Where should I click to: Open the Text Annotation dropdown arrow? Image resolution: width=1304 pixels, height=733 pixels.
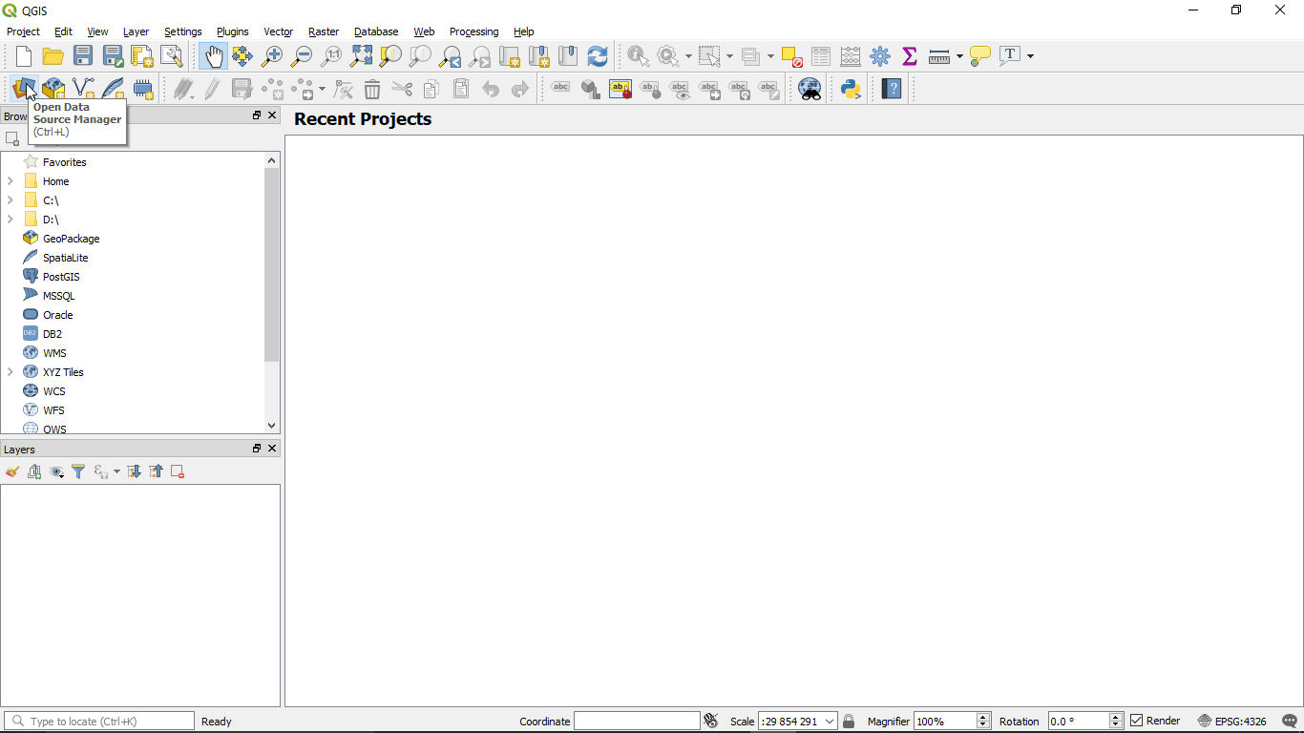click(1030, 56)
